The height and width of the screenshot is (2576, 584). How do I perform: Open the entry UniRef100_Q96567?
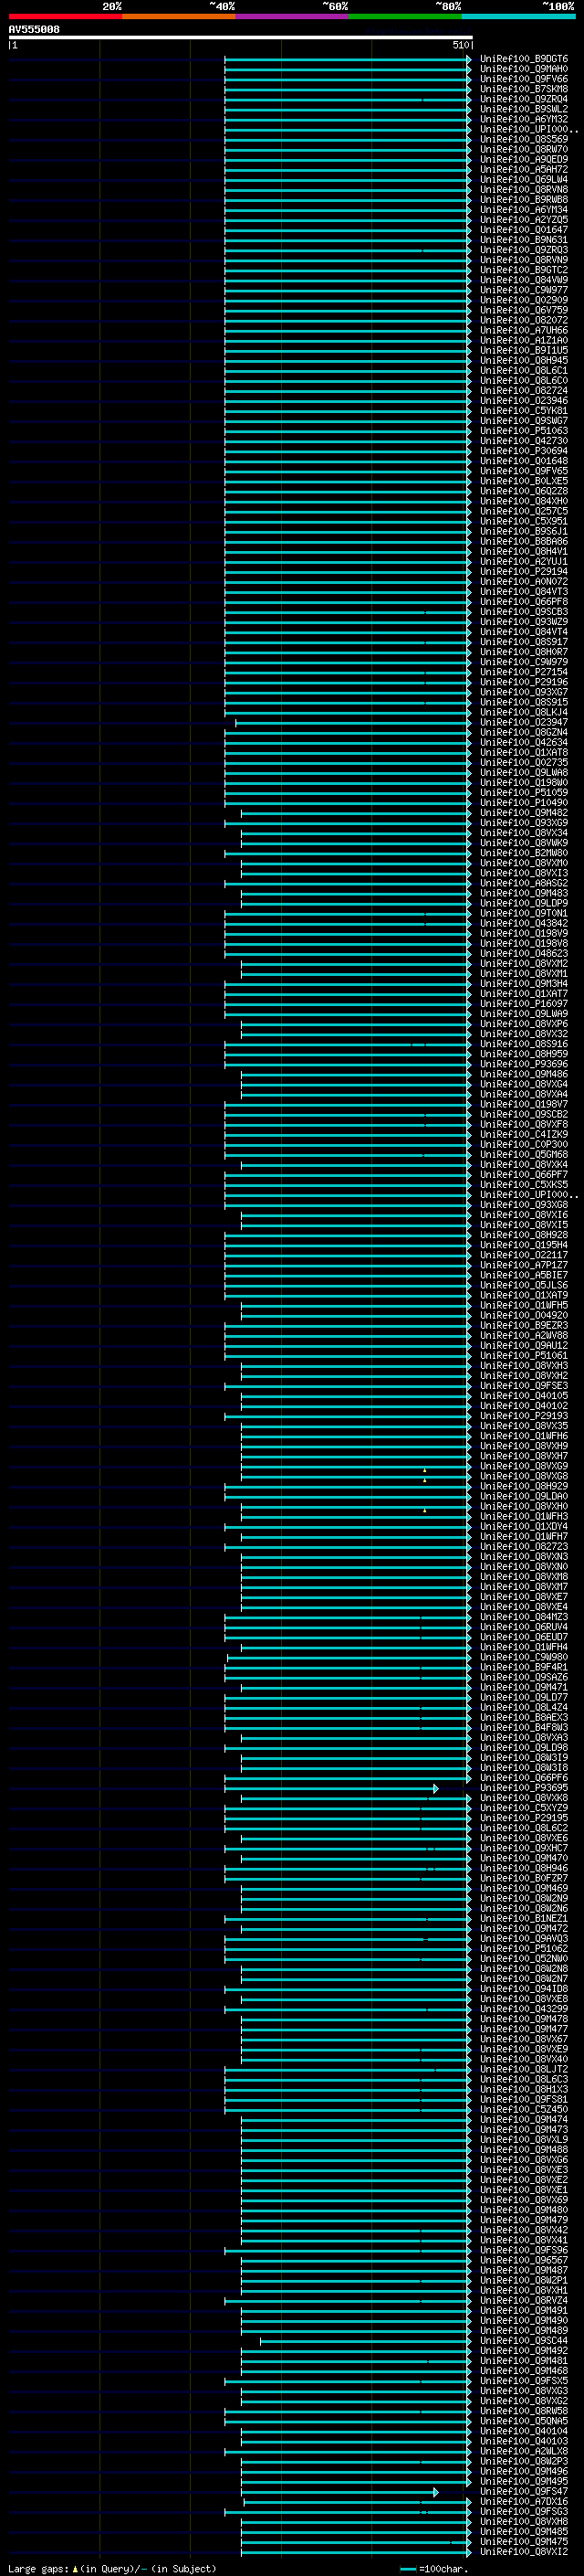[523, 2260]
